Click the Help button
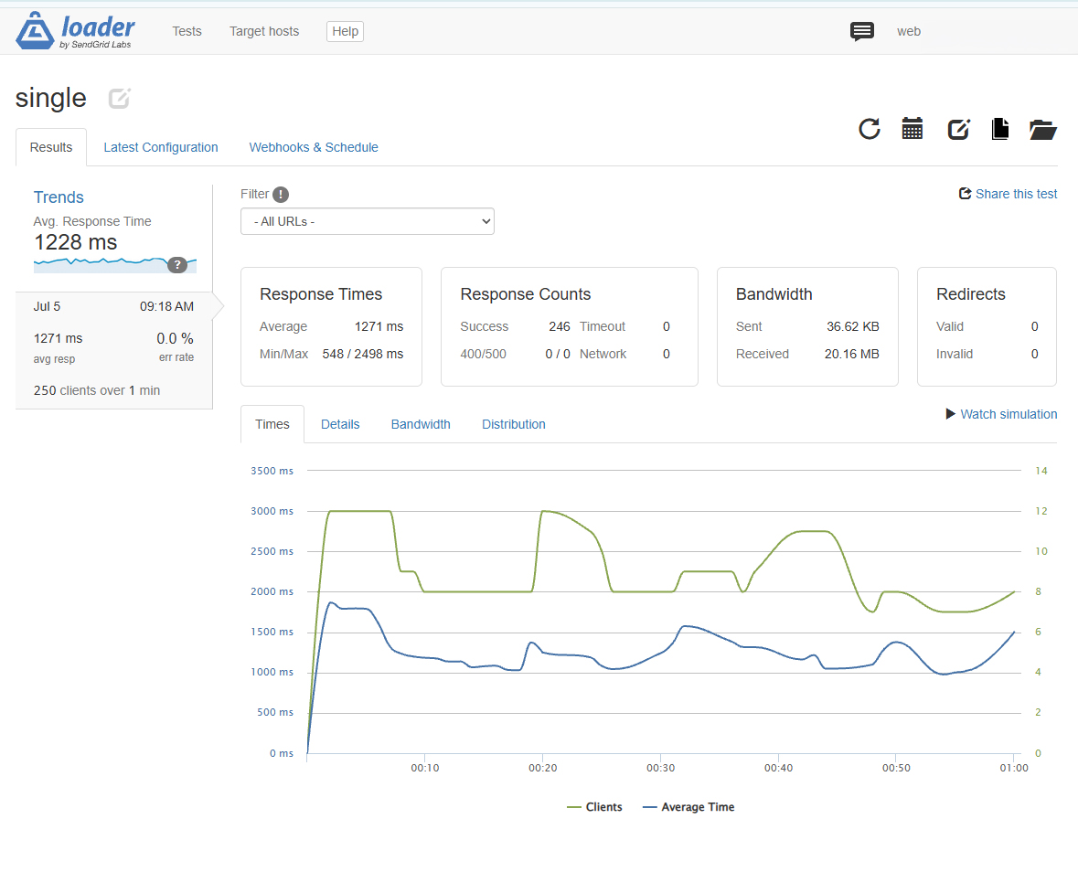1078x872 pixels. coord(345,32)
